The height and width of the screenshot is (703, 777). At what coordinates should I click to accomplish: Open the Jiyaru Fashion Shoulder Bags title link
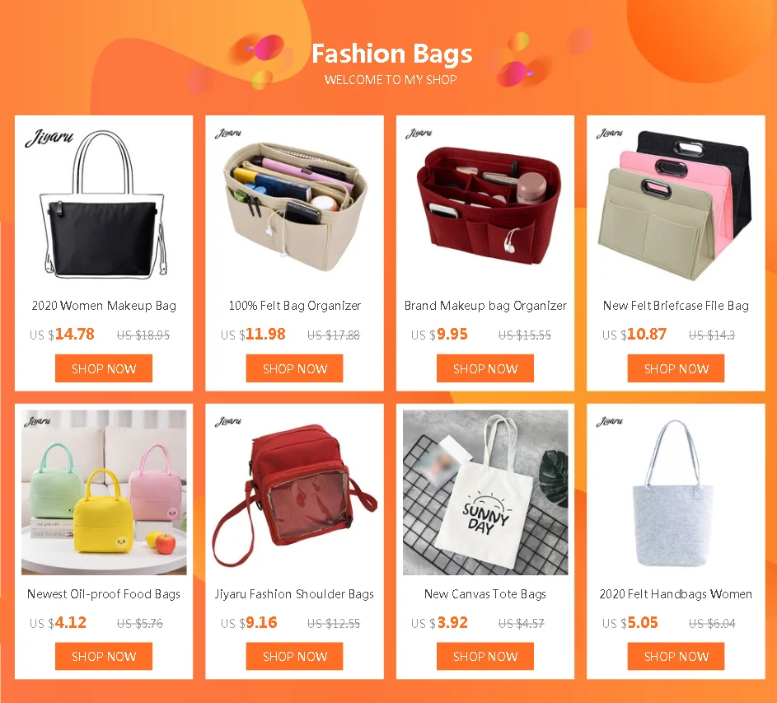[x=294, y=594]
